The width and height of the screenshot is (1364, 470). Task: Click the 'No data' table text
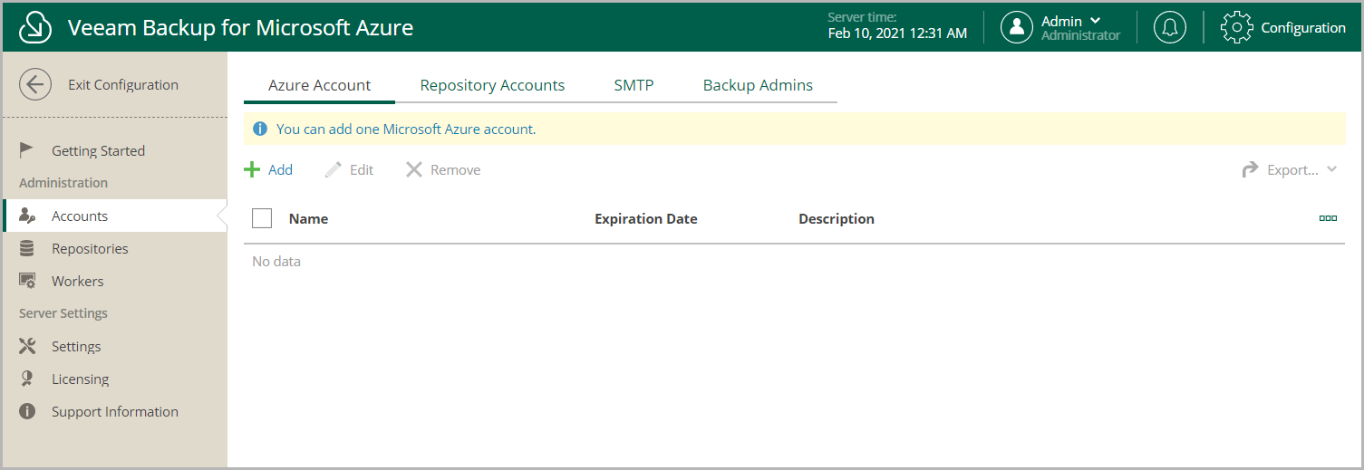(276, 261)
